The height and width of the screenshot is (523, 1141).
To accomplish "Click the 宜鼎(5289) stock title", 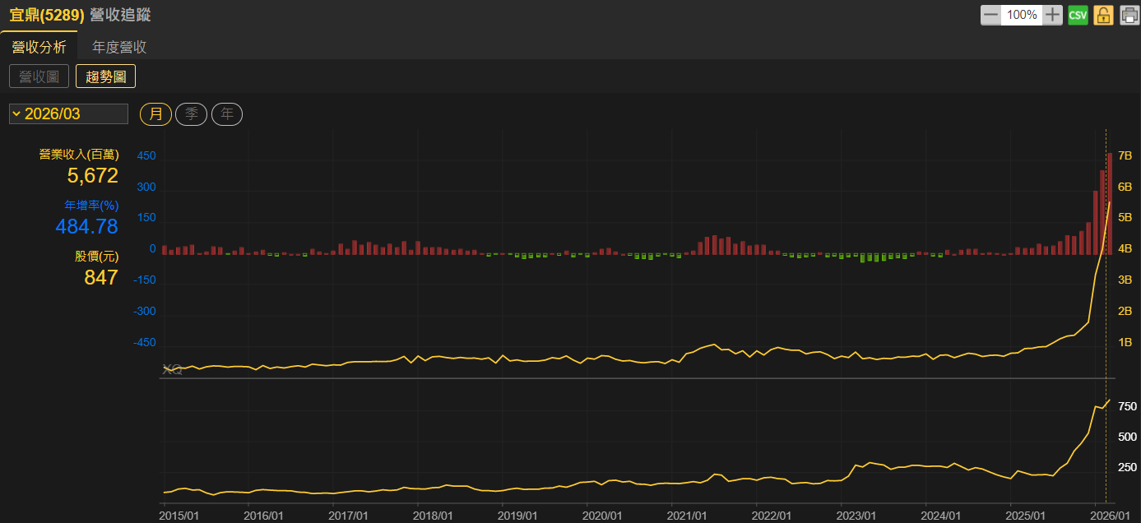I will pyautogui.click(x=46, y=15).
